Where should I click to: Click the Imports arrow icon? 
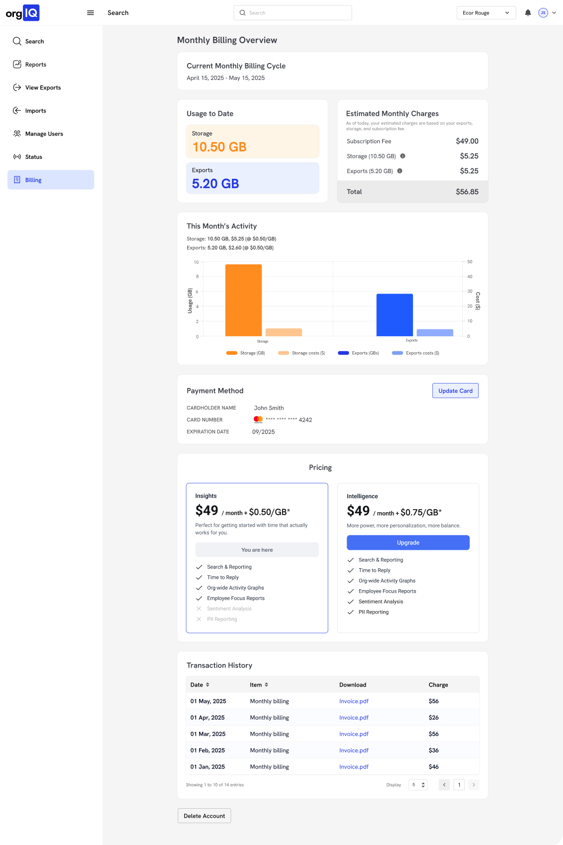pyautogui.click(x=17, y=110)
